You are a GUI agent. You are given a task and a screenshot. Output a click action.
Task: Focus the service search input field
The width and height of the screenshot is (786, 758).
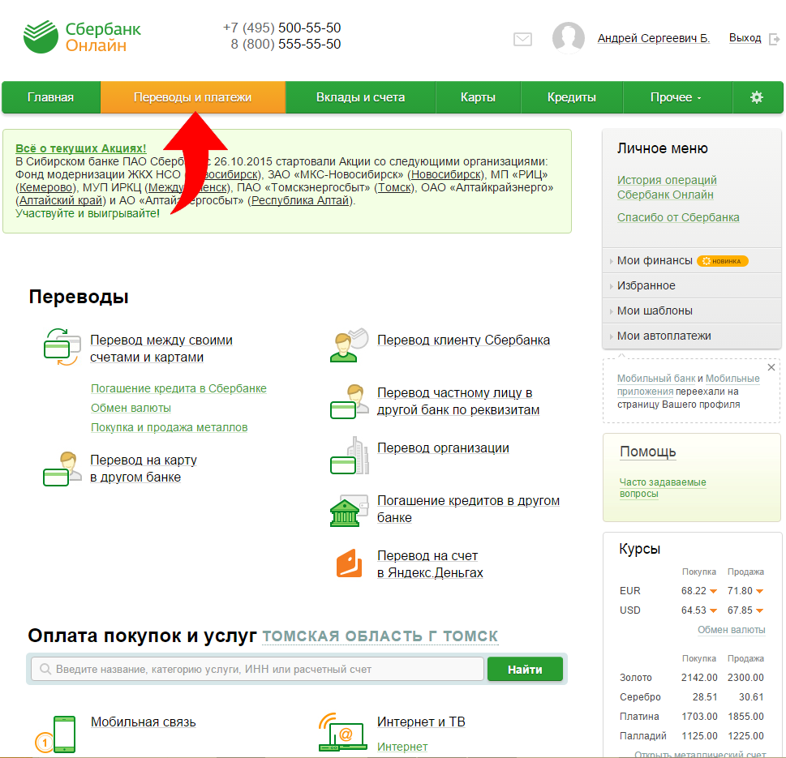click(x=257, y=670)
